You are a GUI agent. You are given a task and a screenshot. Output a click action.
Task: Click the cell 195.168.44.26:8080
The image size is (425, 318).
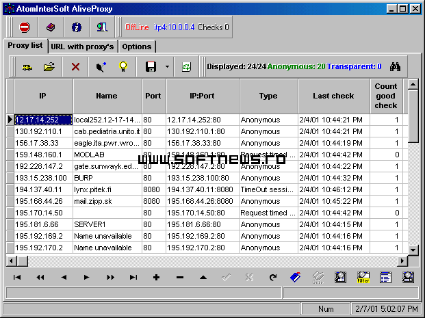point(203,201)
